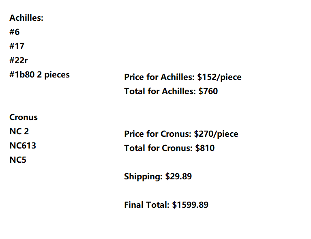The width and height of the screenshot is (311, 239).
Task: Click the '#17' item line
Action: (x=17, y=47)
